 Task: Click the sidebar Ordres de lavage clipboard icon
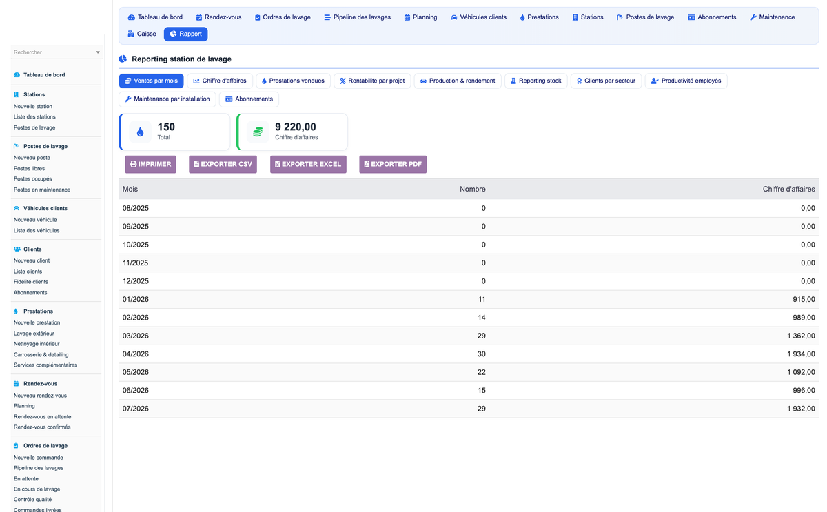[x=17, y=445]
